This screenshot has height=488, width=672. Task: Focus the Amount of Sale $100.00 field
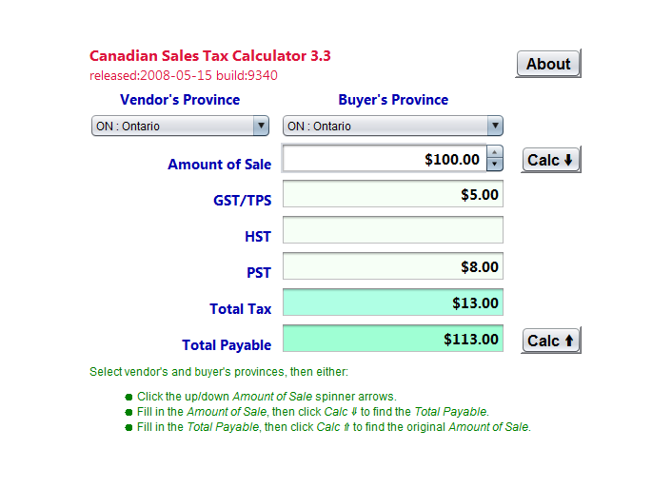[385, 159]
